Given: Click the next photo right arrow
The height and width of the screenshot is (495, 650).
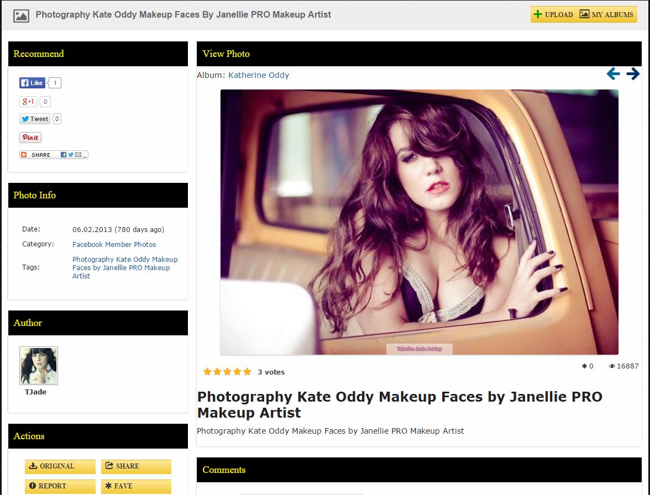Looking at the screenshot, I should tap(633, 73).
